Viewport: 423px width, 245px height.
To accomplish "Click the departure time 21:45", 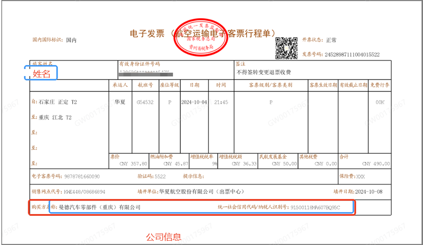I will click(x=221, y=102).
